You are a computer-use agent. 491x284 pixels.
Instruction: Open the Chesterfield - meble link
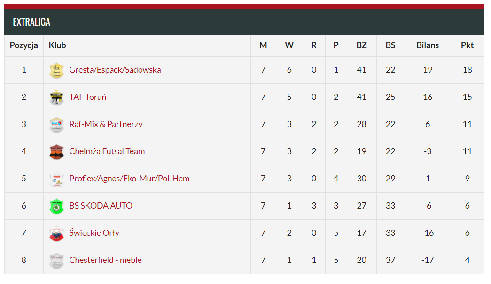point(106,260)
